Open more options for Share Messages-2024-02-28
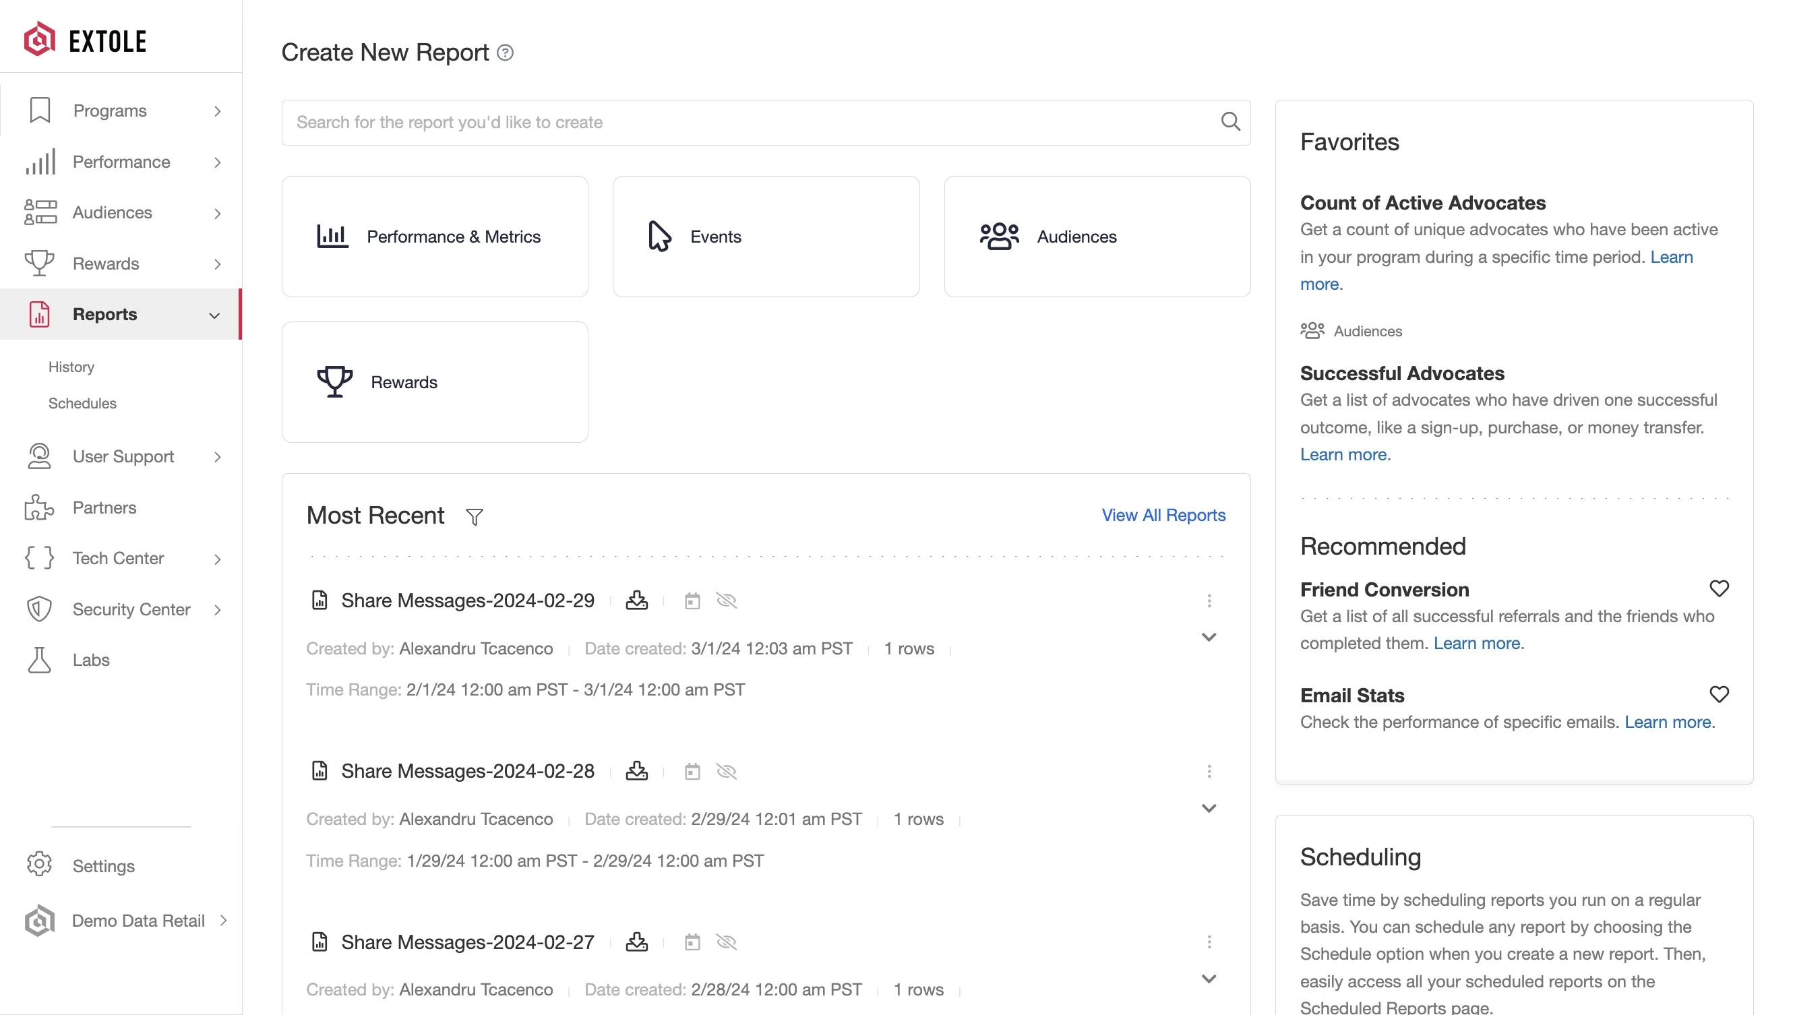This screenshot has width=1793, height=1015. [x=1209, y=772]
